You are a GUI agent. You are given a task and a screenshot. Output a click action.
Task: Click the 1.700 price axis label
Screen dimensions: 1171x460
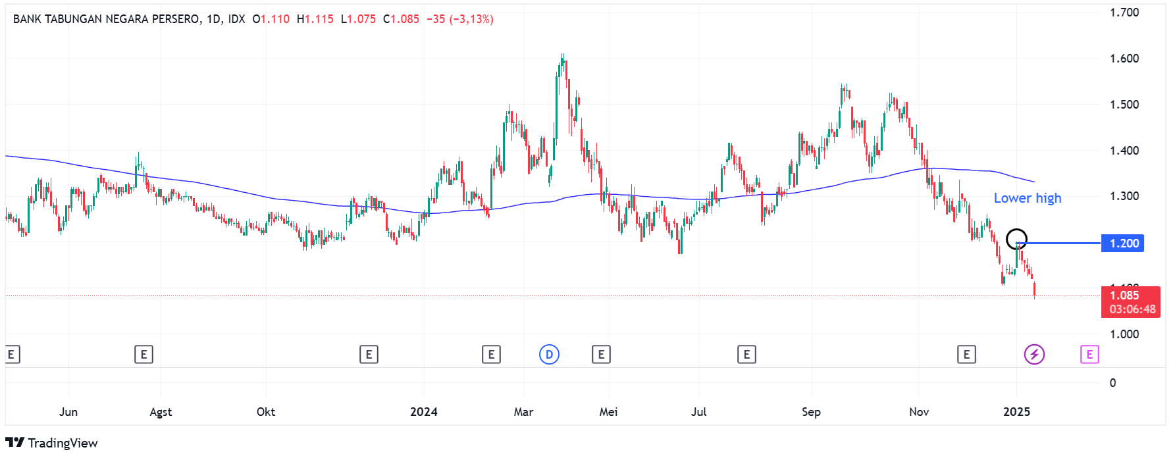tap(1124, 13)
